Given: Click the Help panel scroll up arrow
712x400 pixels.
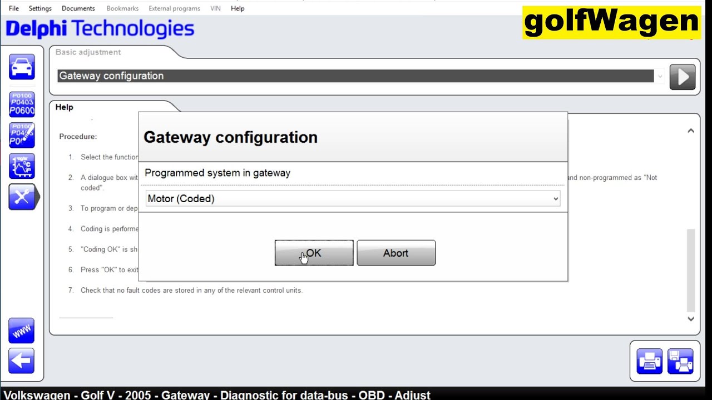Looking at the screenshot, I should point(691,131).
